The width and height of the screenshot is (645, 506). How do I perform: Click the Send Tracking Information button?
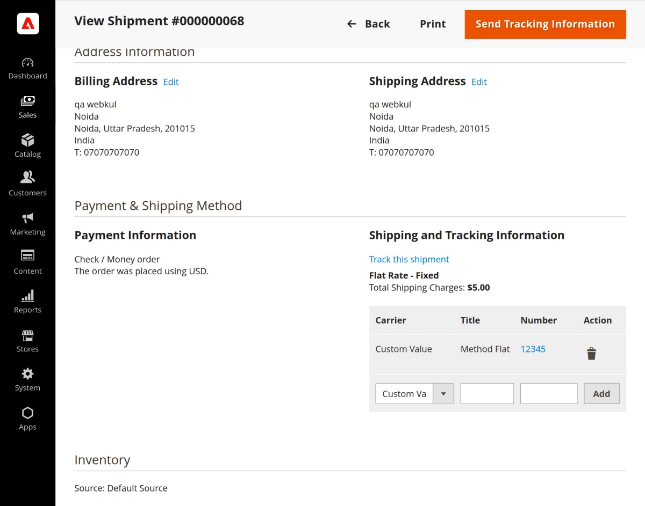545,24
